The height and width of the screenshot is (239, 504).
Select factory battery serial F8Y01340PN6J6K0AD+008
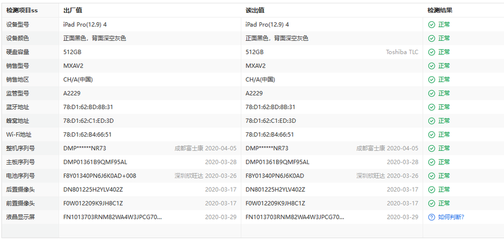pyautogui.click(x=100, y=176)
